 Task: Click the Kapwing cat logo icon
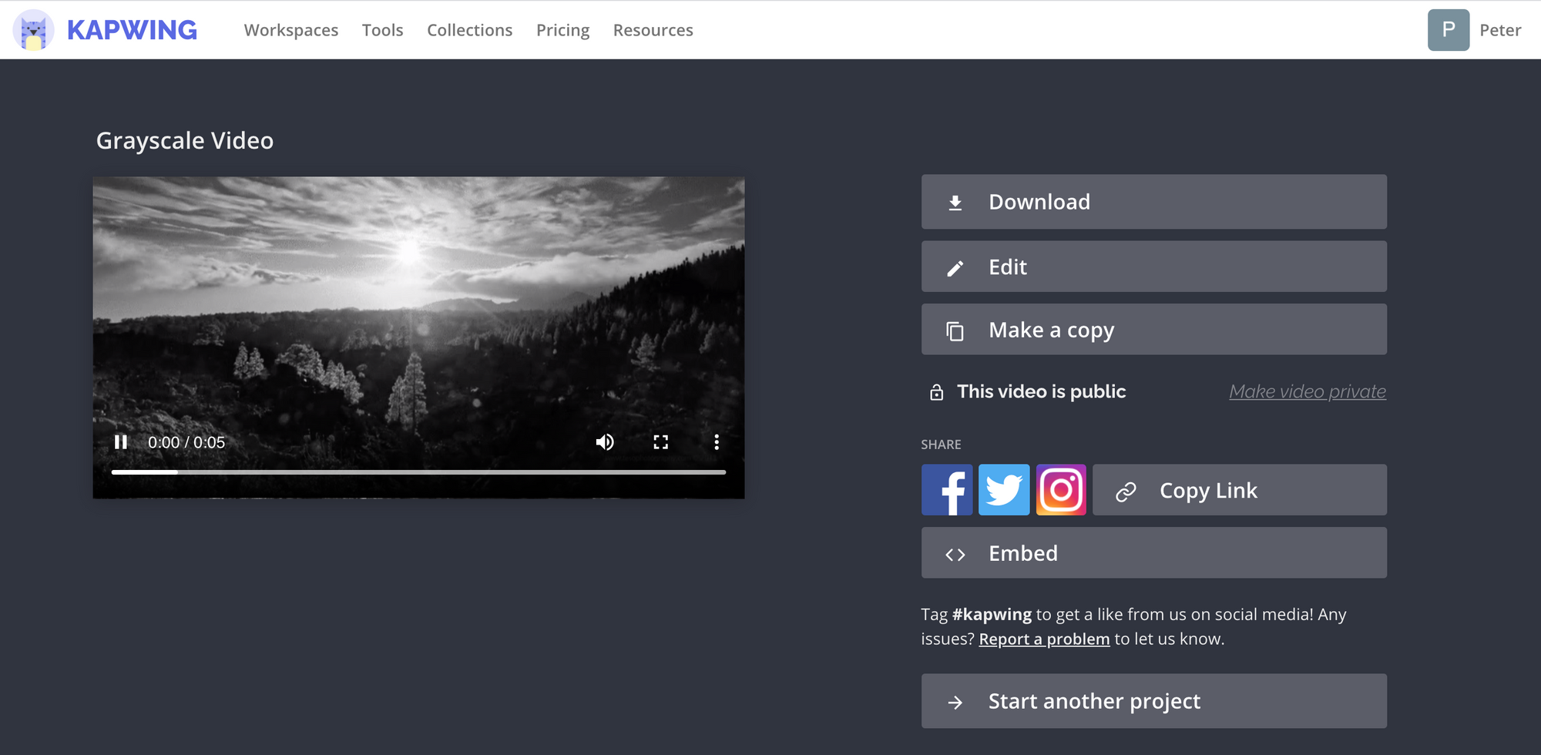point(33,30)
